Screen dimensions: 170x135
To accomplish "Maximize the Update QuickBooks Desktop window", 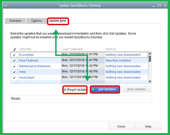I will (x=159, y=5).
